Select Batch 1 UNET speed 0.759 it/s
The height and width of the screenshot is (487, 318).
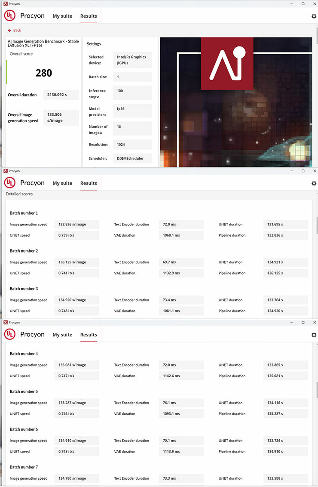pyautogui.click(x=76, y=235)
